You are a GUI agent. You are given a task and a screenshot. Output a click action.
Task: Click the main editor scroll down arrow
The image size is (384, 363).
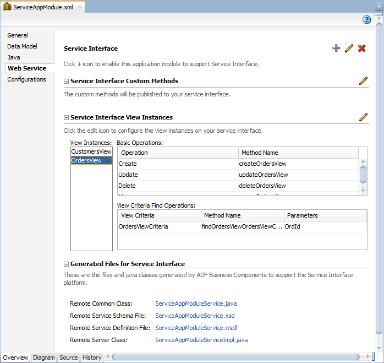(379, 348)
